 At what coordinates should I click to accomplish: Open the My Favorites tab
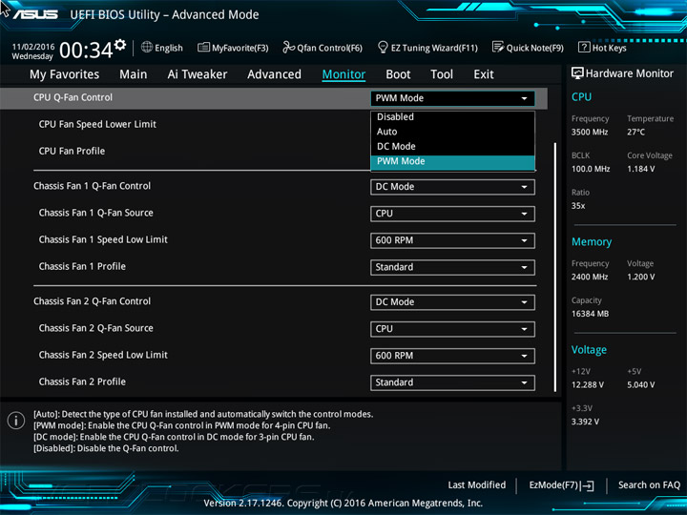tap(65, 74)
